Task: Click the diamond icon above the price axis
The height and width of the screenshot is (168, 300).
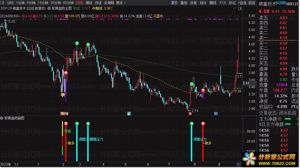Action: click(x=235, y=8)
